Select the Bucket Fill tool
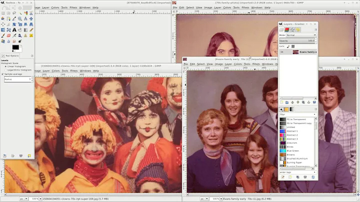Screen dimensions: 360x202 [20, 30]
